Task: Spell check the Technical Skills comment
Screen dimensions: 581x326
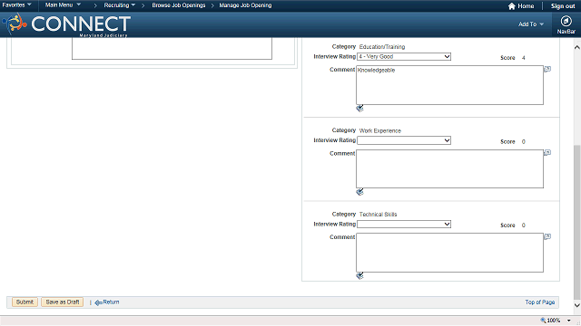Action: click(x=359, y=275)
